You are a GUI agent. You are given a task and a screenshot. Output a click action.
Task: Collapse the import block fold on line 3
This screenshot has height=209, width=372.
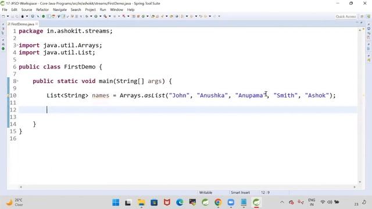click(17, 45)
